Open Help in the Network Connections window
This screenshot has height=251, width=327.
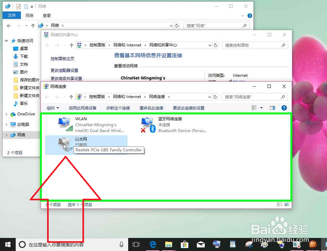pyautogui.click(x=284, y=108)
